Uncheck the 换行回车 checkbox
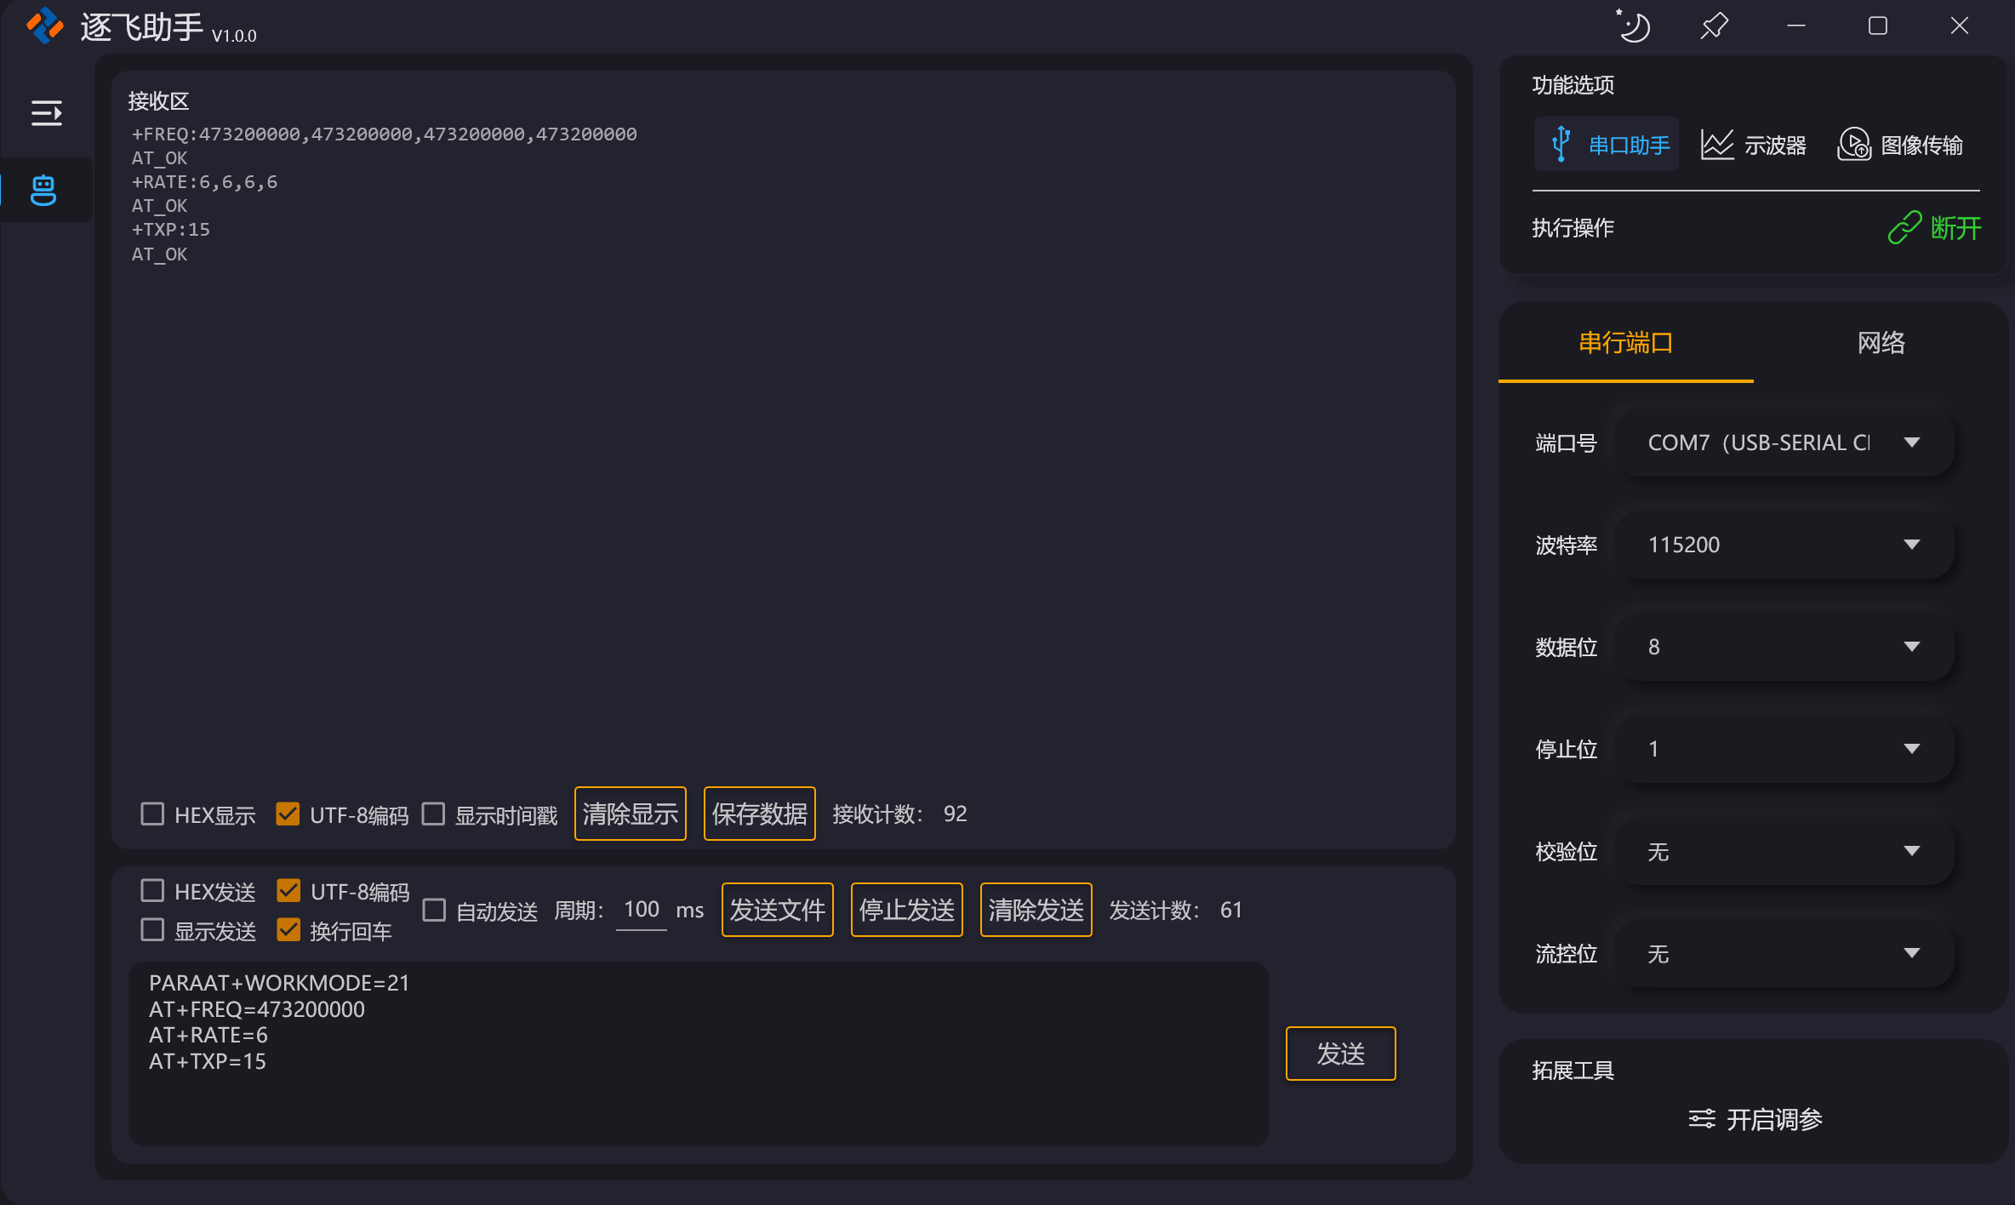 coord(288,930)
